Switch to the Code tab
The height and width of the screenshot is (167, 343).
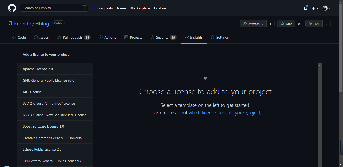coord(19,37)
